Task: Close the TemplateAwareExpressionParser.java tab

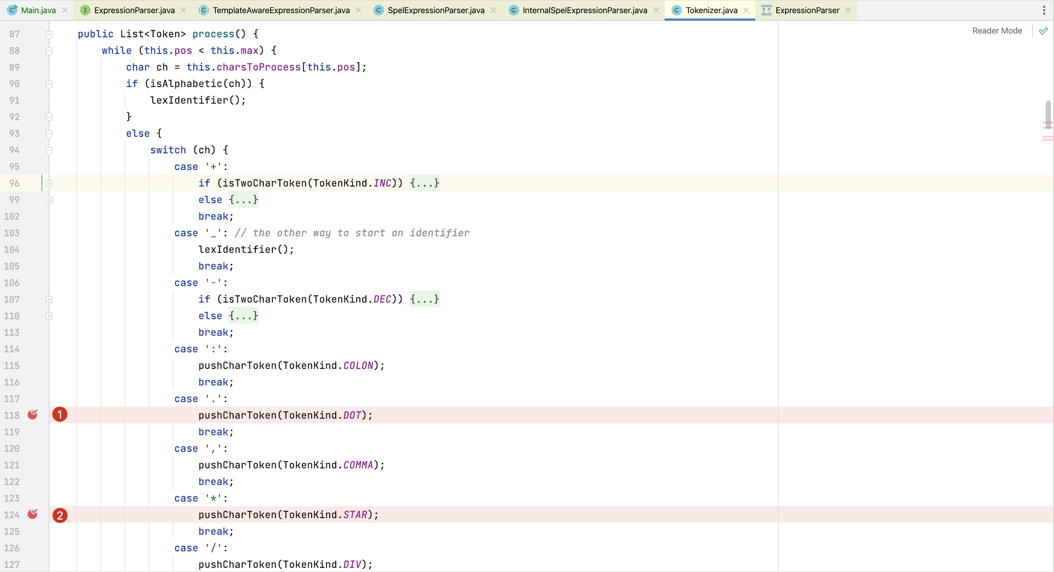Action: (x=358, y=10)
